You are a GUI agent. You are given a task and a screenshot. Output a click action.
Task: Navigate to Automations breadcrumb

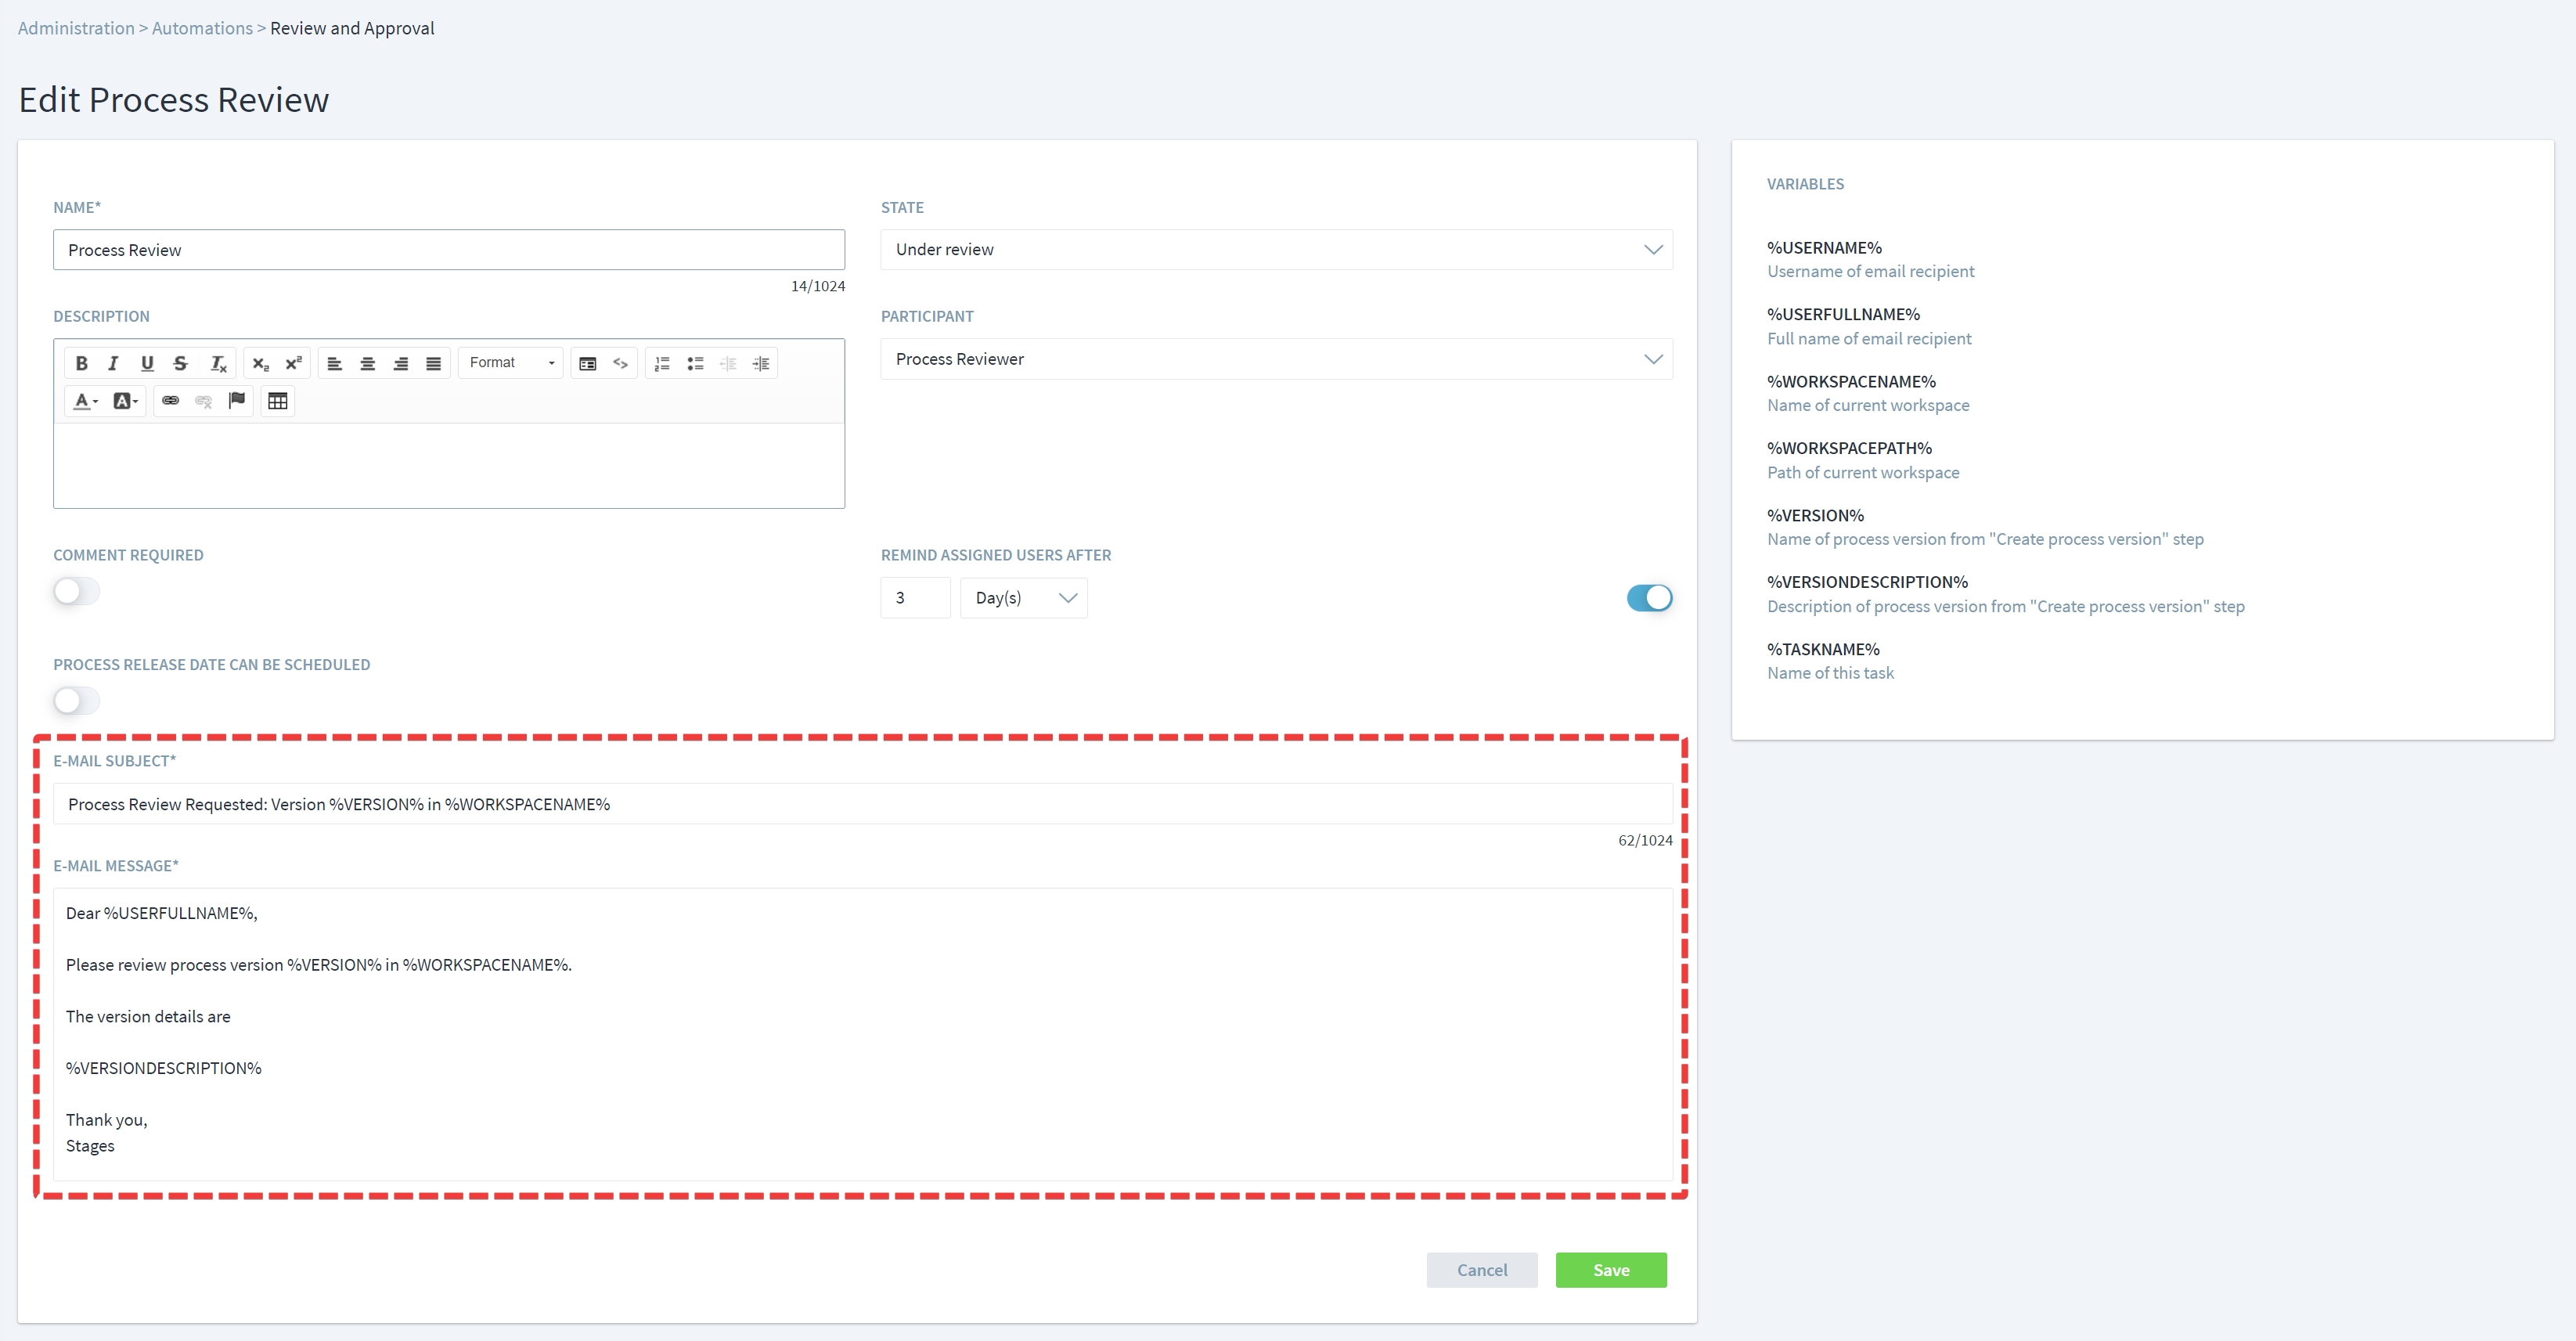point(202,28)
